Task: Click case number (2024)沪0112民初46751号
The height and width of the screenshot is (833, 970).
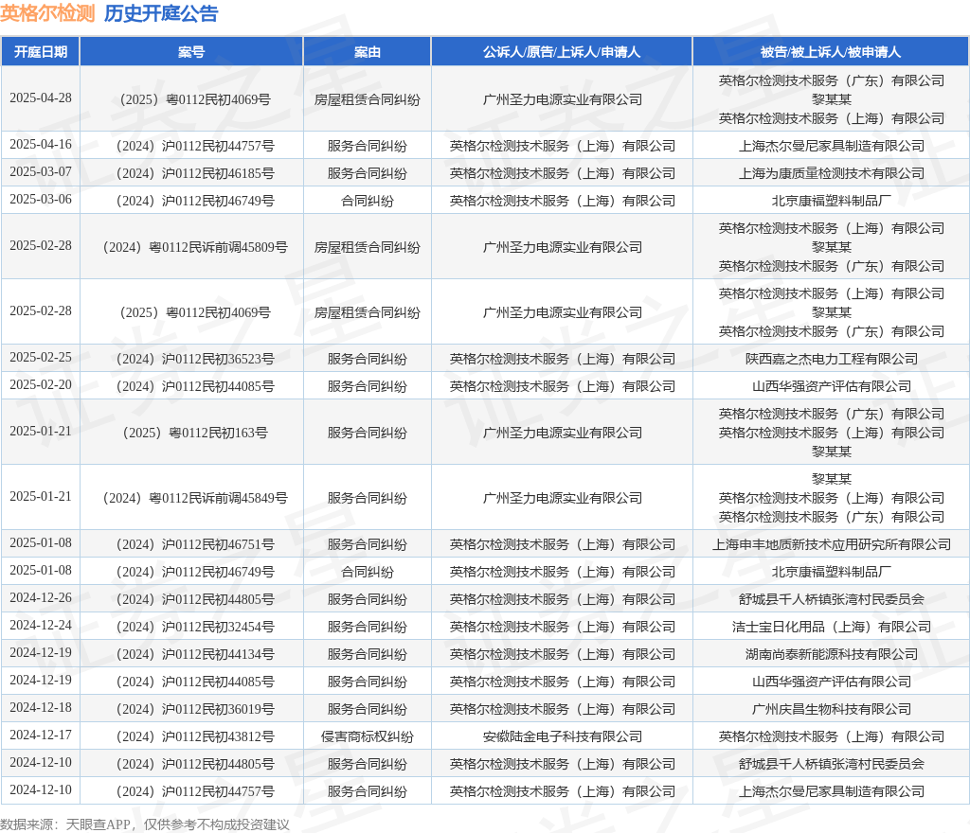Action: point(195,544)
